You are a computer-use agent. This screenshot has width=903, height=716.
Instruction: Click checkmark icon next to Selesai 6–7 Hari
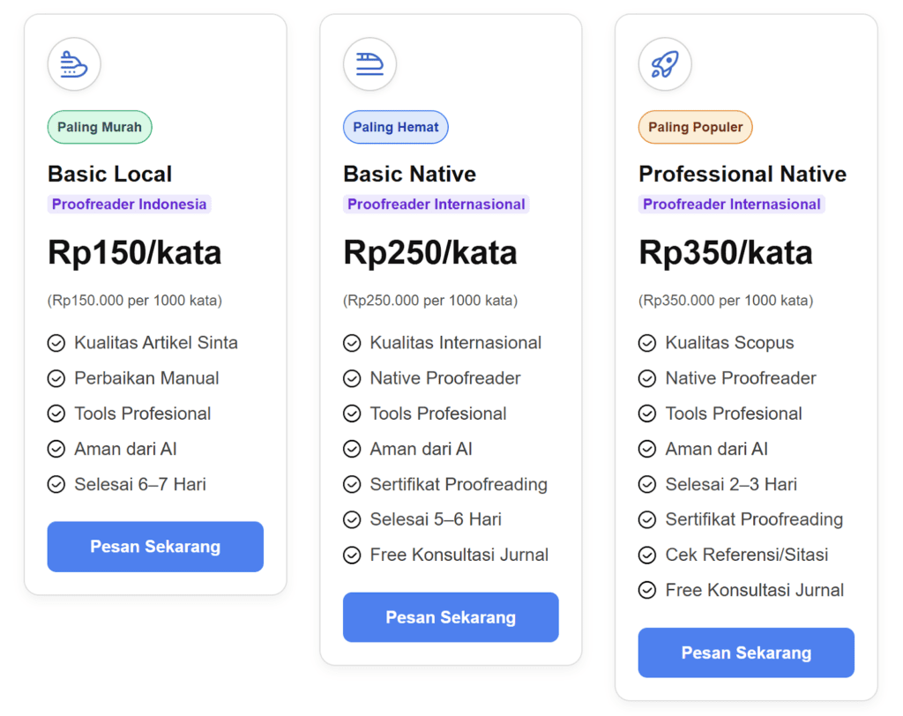[x=56, y=484]
